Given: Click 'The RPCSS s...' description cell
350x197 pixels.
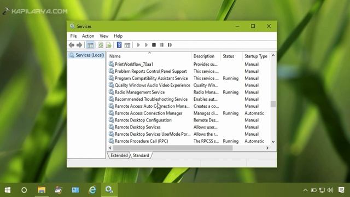Looking at the screenshot, I should tap(206, 141).
